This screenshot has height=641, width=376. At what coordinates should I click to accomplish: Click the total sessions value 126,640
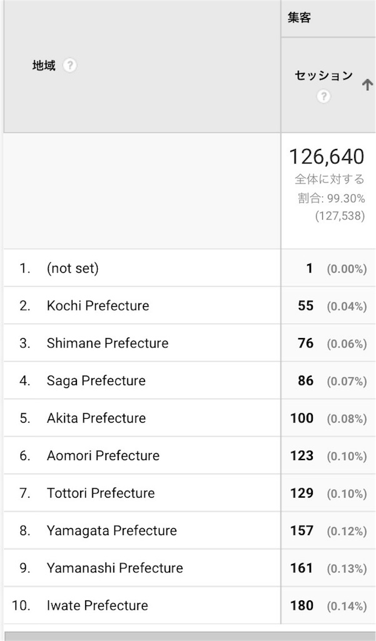(327, 156)
